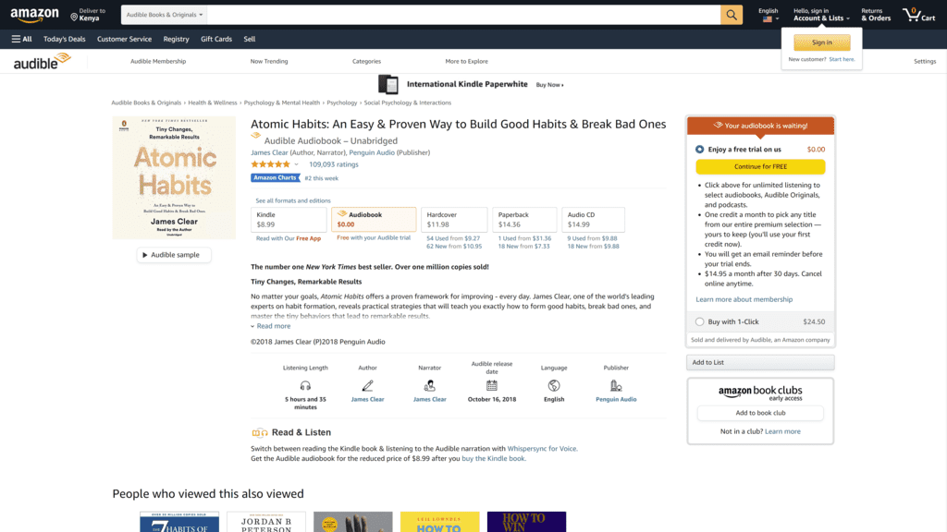This screenshot has height=532, width=947.
Task: Expand the star rating dropdown arrow
Action: [296, 164]
